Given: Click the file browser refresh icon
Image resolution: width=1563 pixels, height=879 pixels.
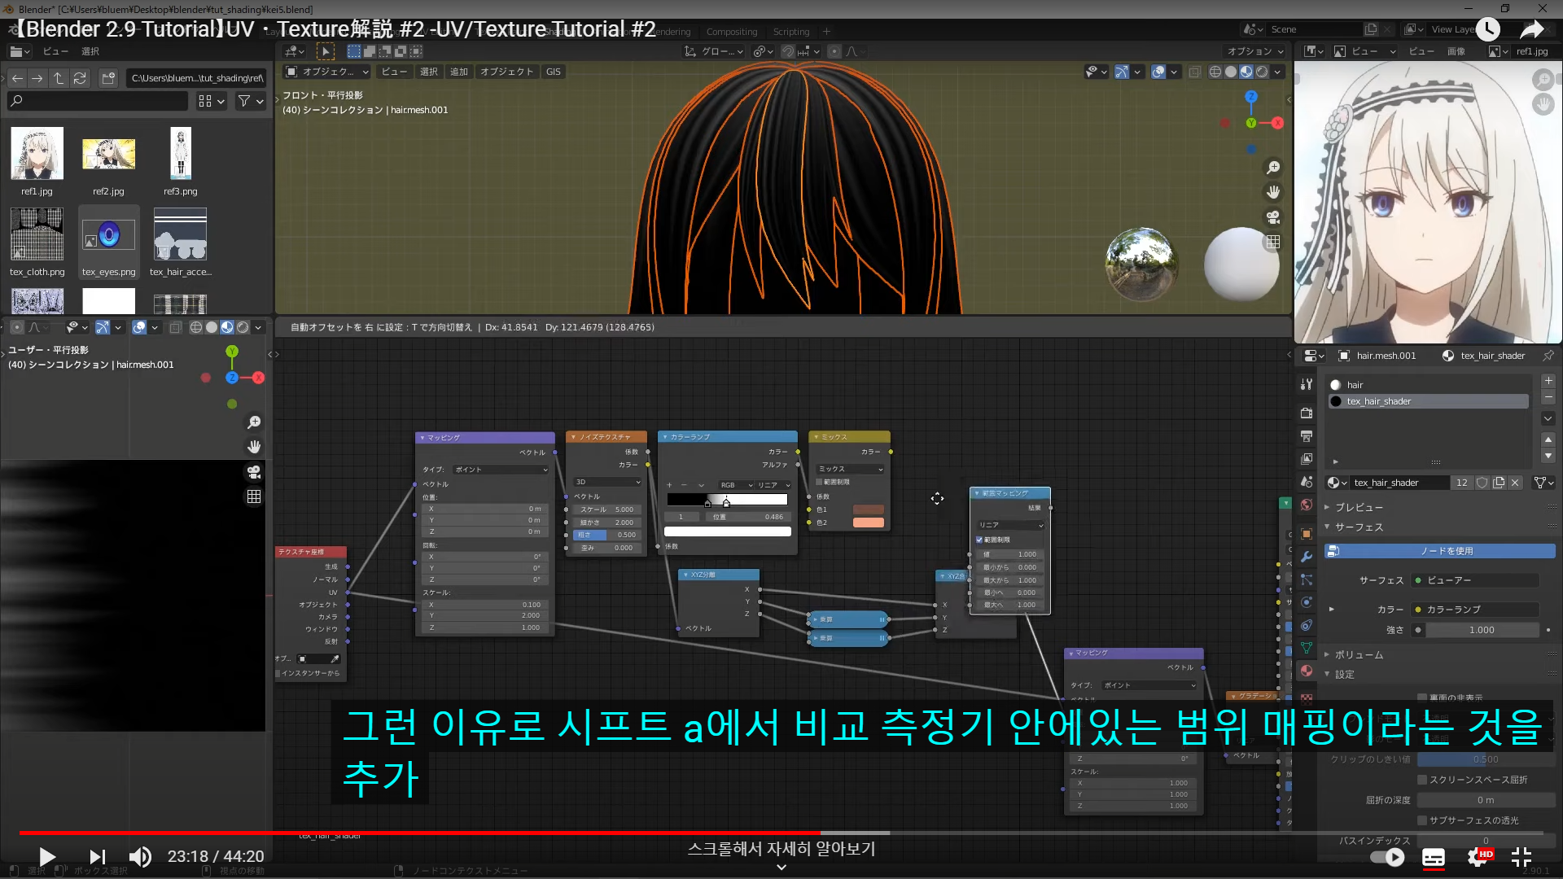Looking at the screenshot, I should (x=80, y=78).
